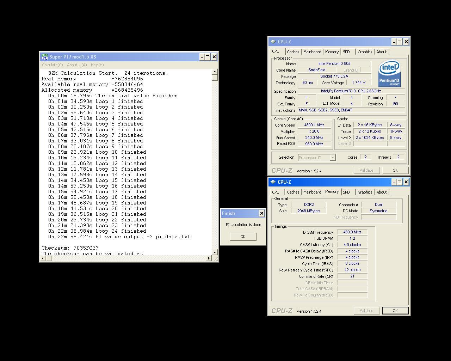Screen dimensions: 451x361
Task: Click the Code Name SmithField field
Action: pos(317,70)
